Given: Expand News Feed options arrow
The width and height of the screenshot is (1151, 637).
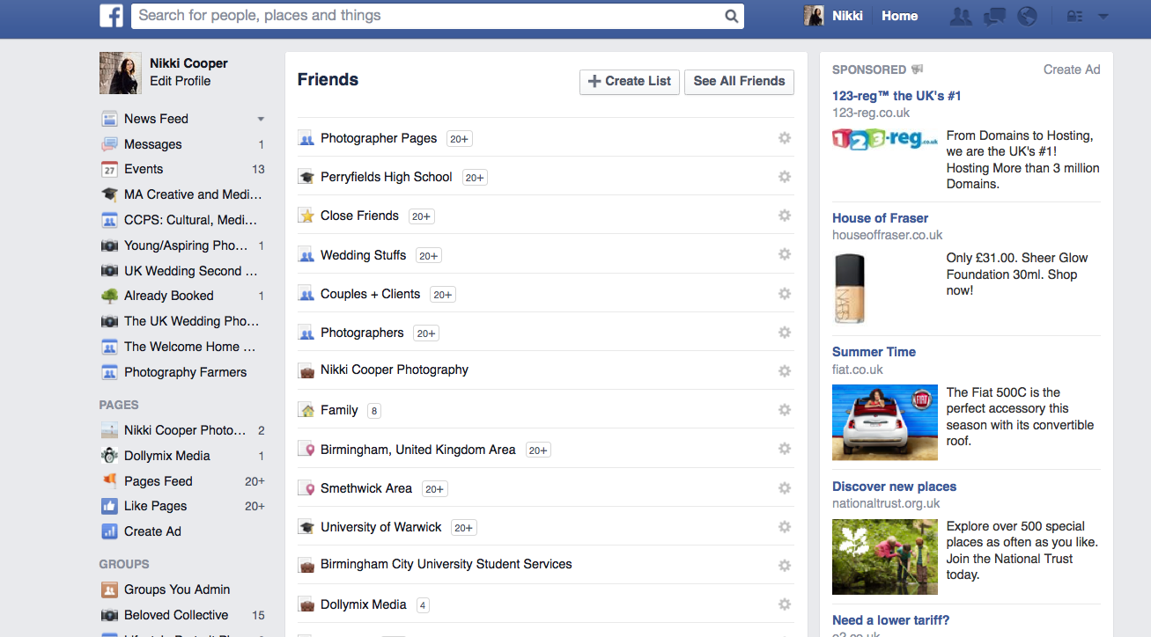Looking at the screenshot, I should pos(261,119).
